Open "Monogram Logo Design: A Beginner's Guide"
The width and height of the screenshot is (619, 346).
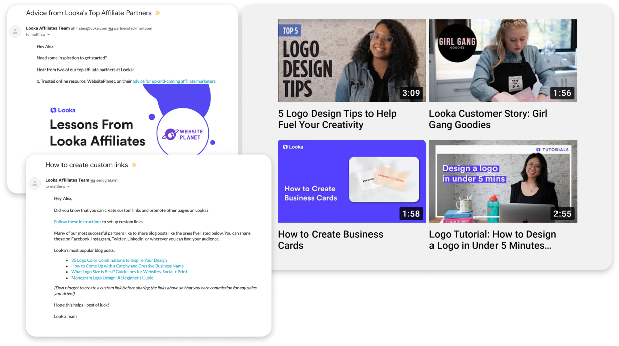click(x=112, y=278)
